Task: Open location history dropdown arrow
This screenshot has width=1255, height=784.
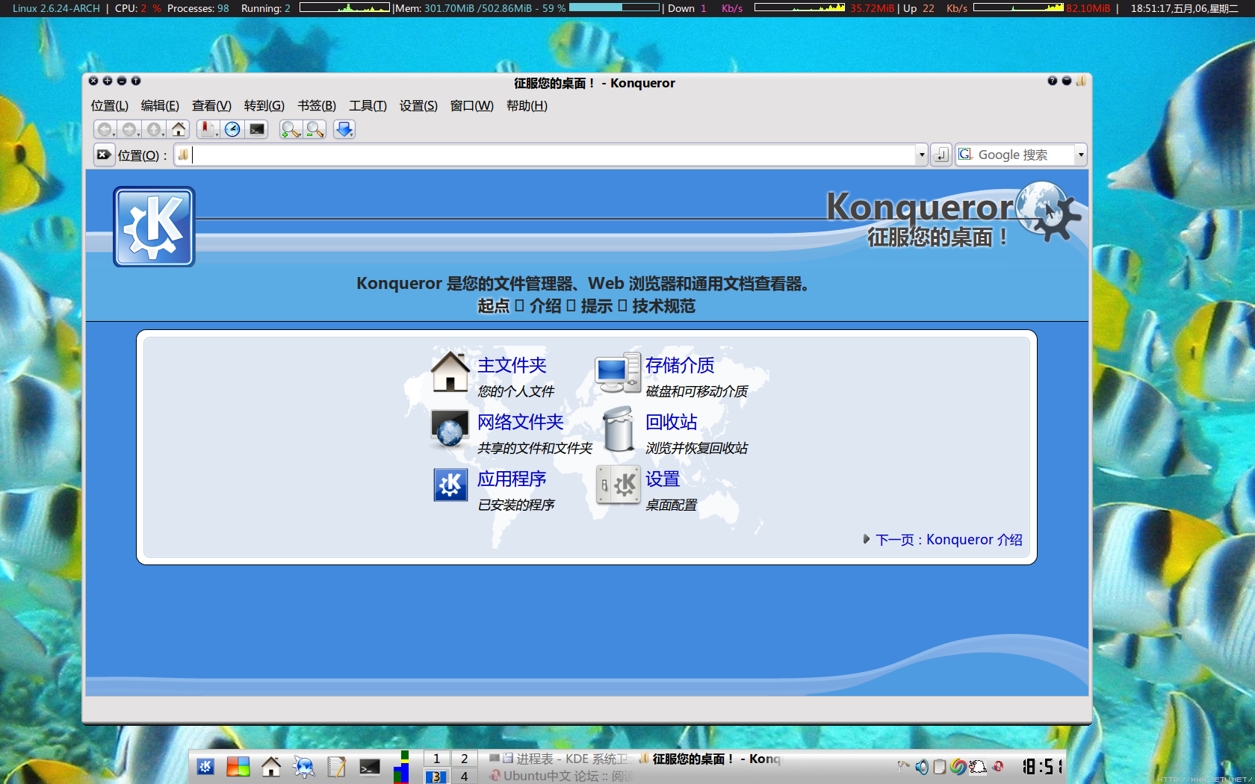Action: [922, 155]
